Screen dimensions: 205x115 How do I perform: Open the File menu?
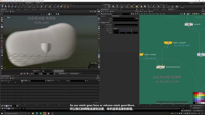tap(2, 3)
